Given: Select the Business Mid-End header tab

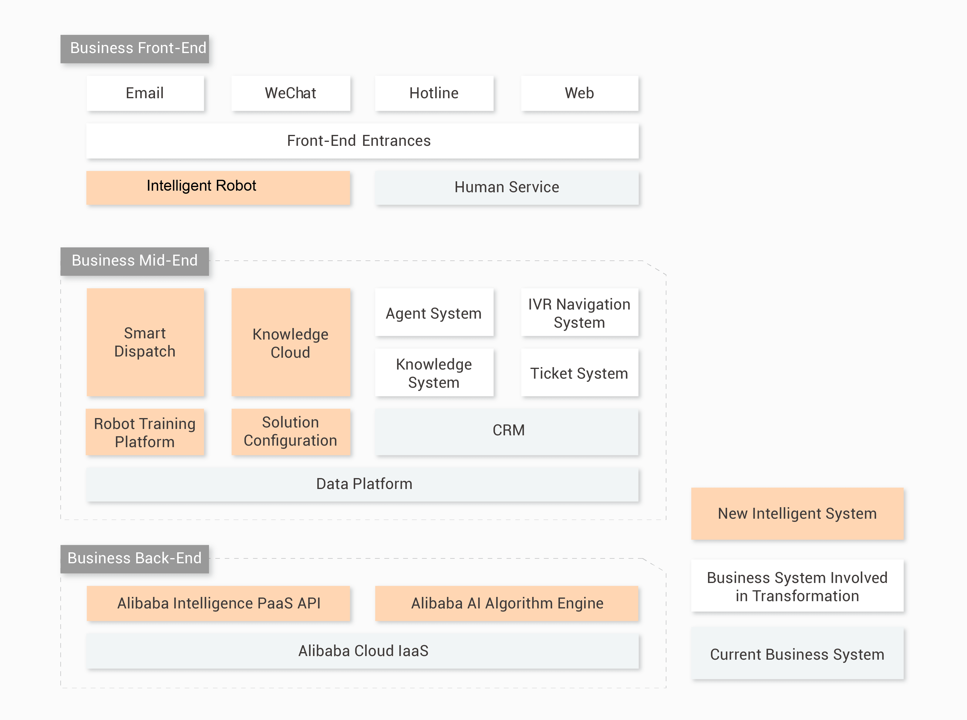Looking at the screenshot, I should (134, 261).
